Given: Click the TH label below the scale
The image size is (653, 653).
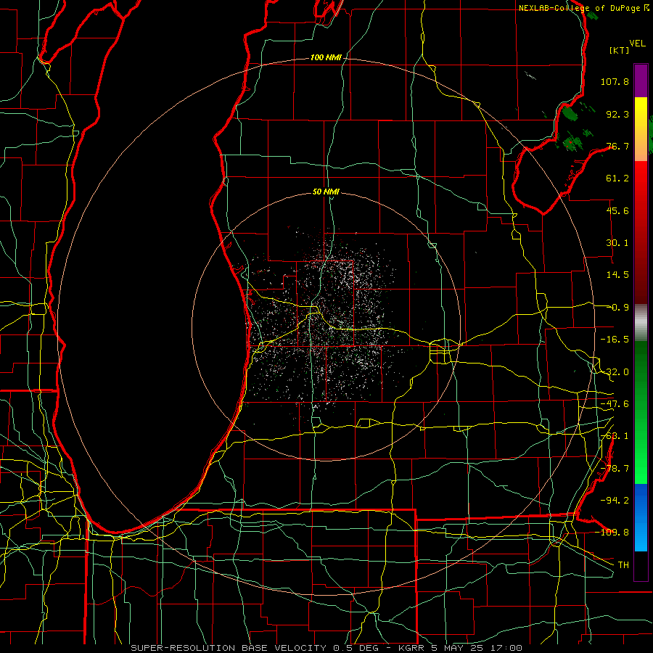Looking at the screenshot, I should tap(623, 564).
